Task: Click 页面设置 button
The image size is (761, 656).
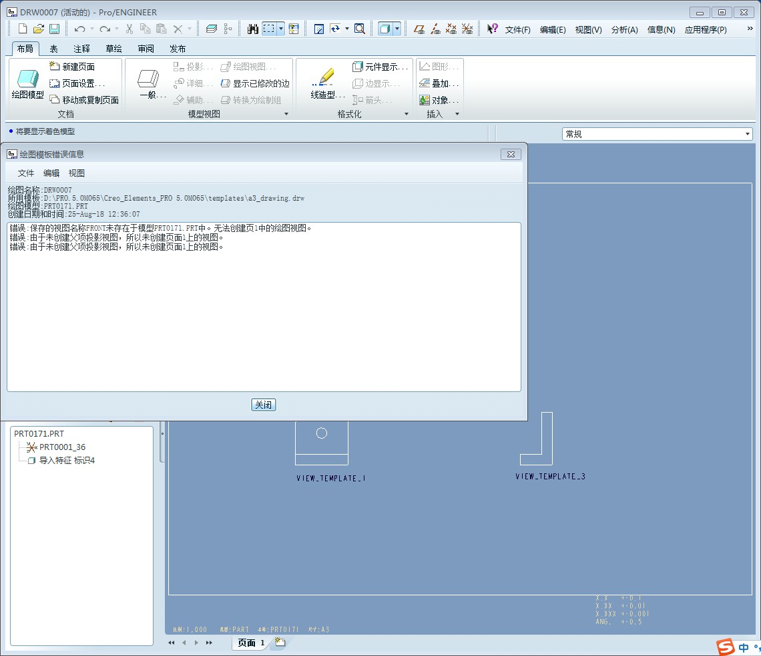Action: click(77, 83)
